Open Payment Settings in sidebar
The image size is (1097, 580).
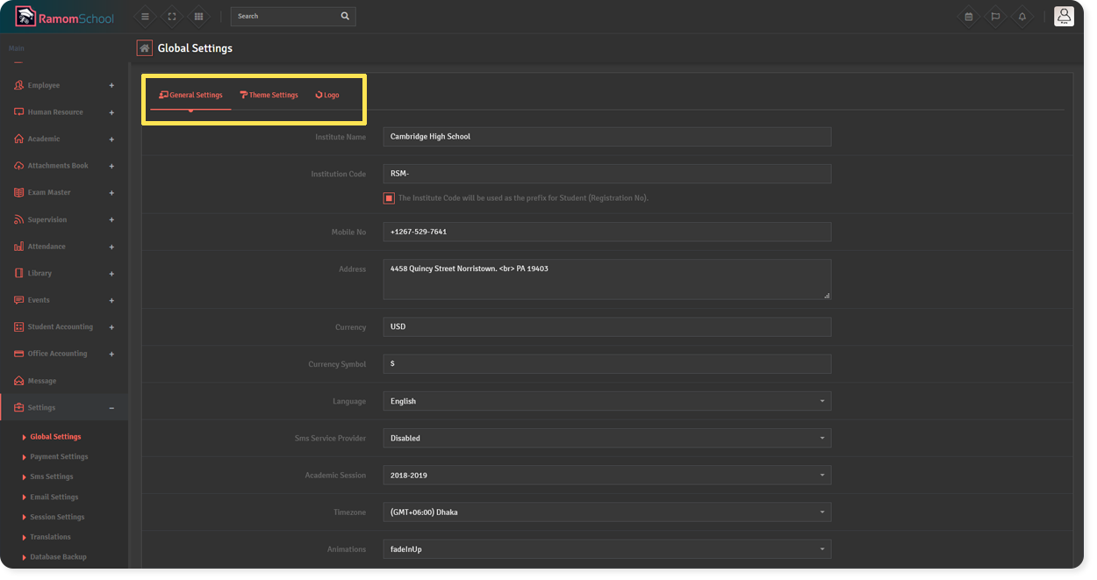point(59,457)
